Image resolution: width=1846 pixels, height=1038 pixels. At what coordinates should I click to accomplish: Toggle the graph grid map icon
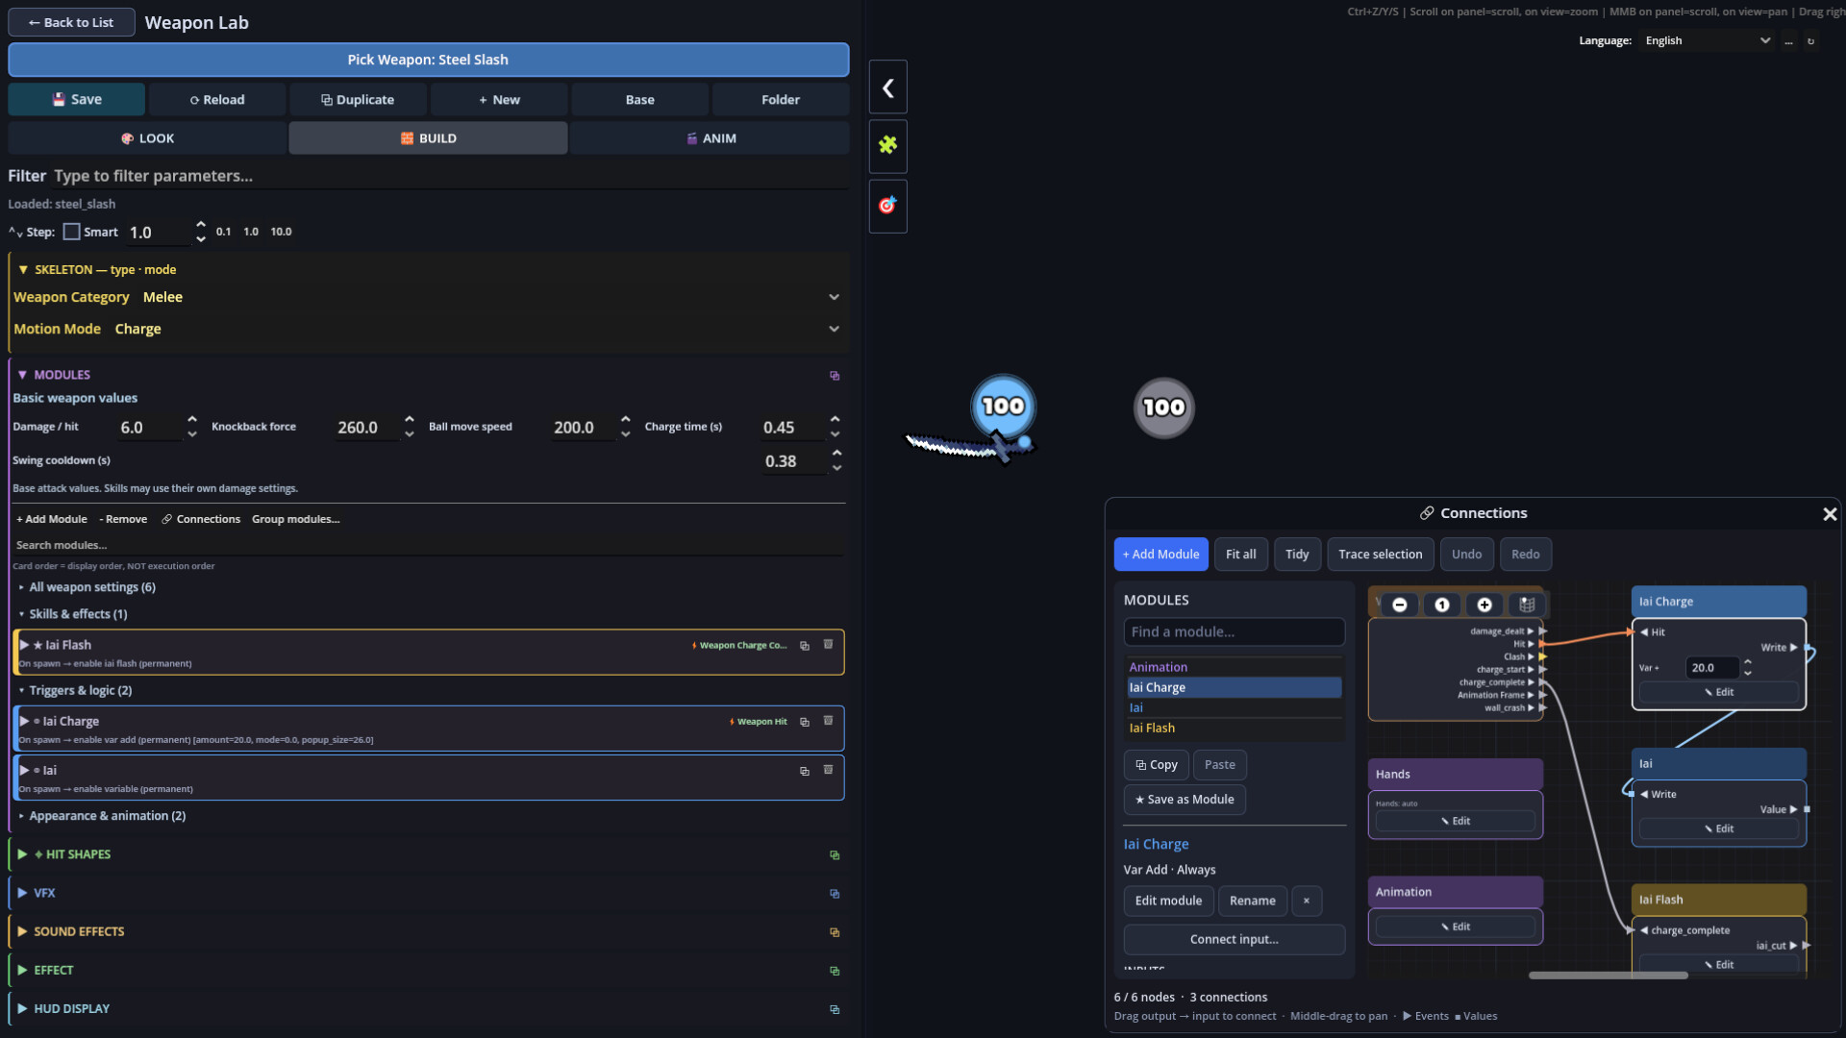coord(1527,605)
